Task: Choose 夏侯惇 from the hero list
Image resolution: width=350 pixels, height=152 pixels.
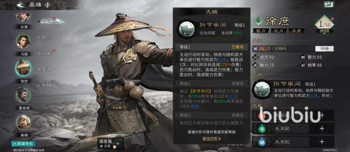Action: (x=23, y=95)
